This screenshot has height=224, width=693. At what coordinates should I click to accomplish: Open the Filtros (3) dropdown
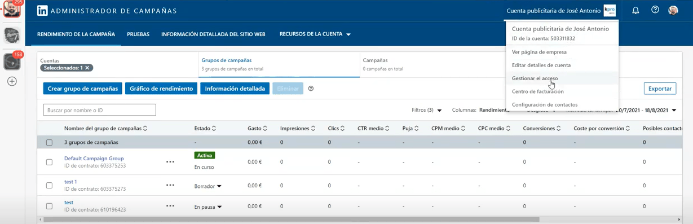pos(427,110)
